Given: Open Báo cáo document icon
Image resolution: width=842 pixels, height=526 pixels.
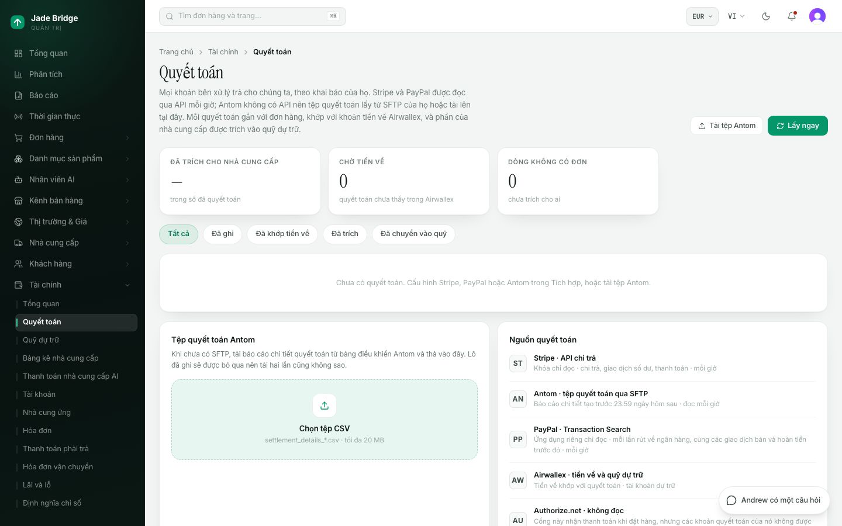Looking at the screenshot, I should [18, 95].
